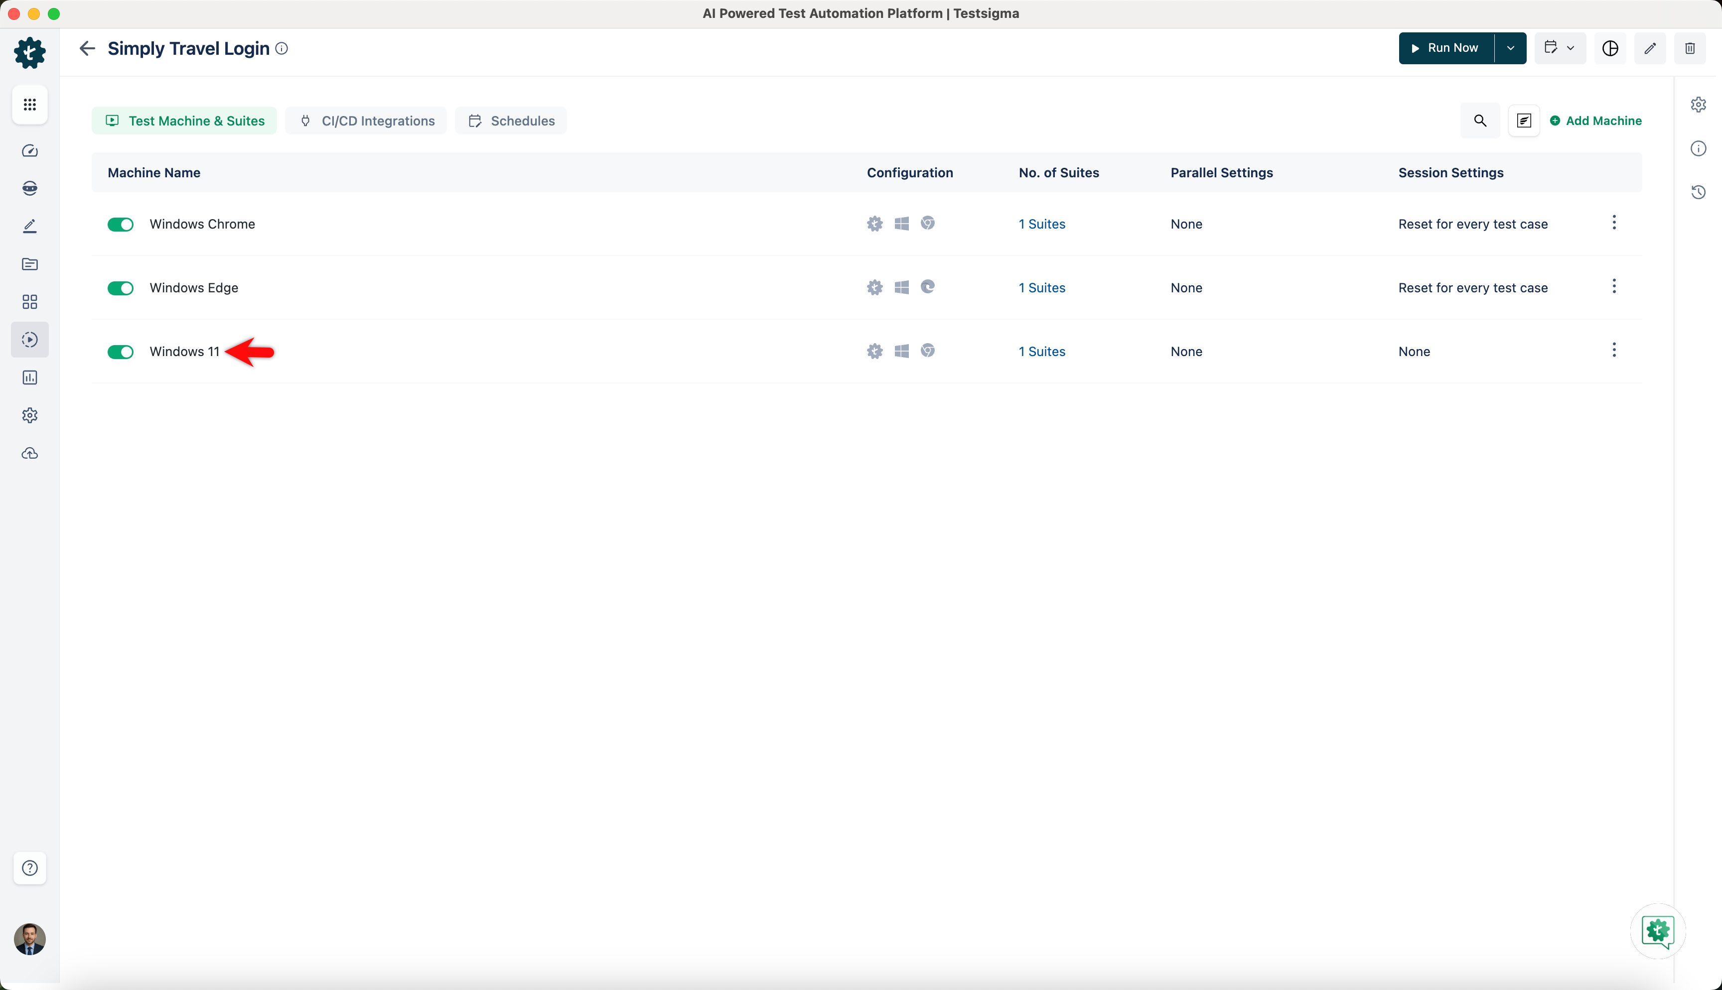Screen dimensions: 1722x990
Task: Disable the Windows Edge machine toggle
Action: click(x=121, y=288)
